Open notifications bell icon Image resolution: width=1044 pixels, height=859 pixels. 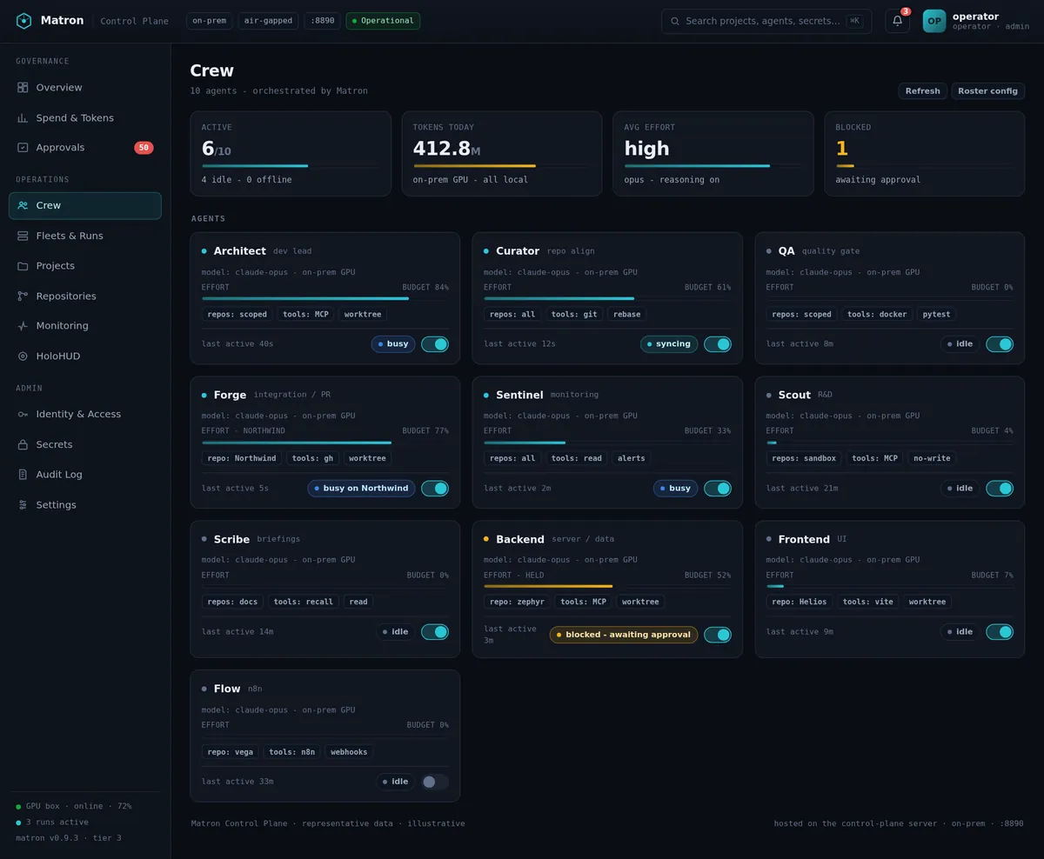tap(898, 21)
